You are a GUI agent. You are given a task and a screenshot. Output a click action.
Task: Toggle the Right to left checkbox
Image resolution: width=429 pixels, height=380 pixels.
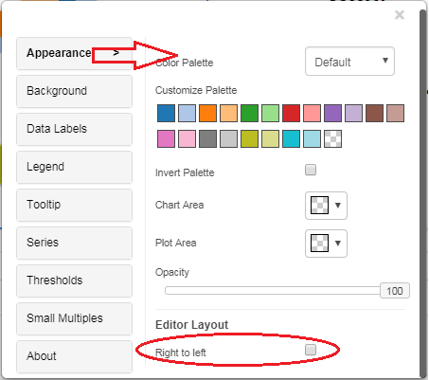tap(311, 350)
